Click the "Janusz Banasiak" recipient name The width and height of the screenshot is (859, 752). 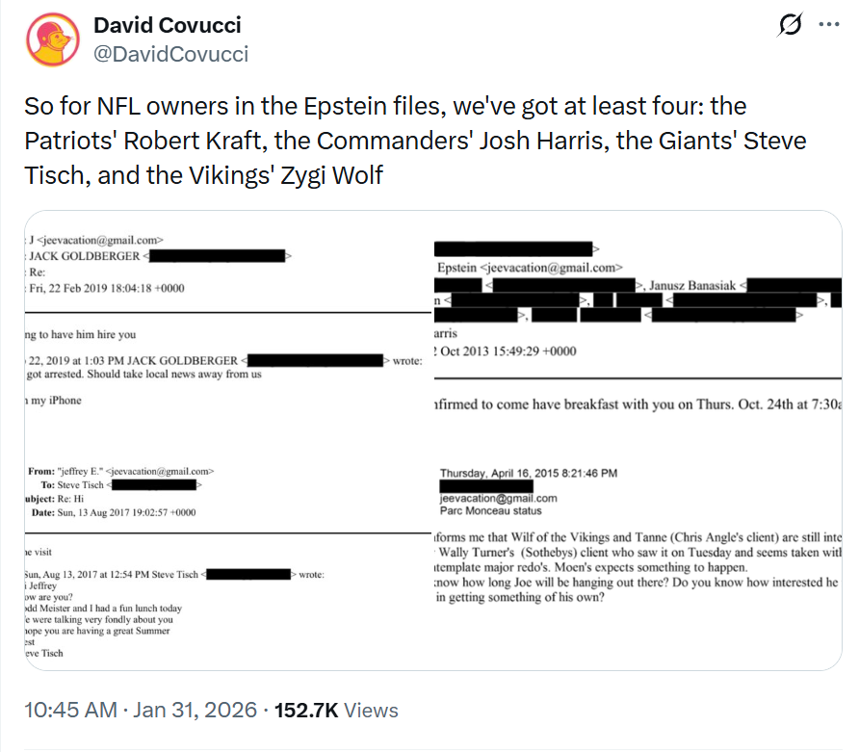pyautogui.click(x=692, y=285)
